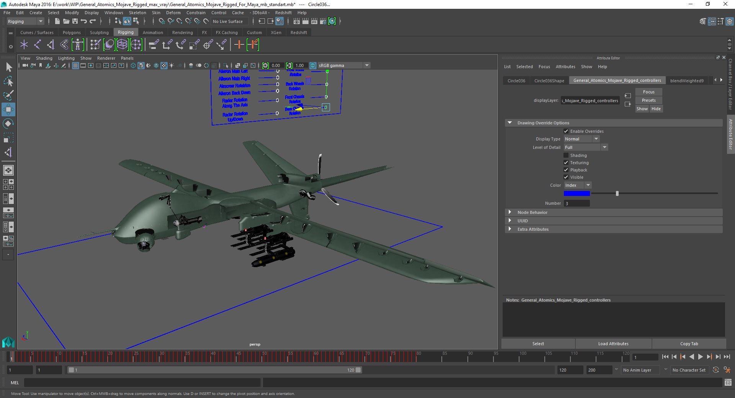
Task: Click the MEL command input field
Action: [x=142, y=383]
